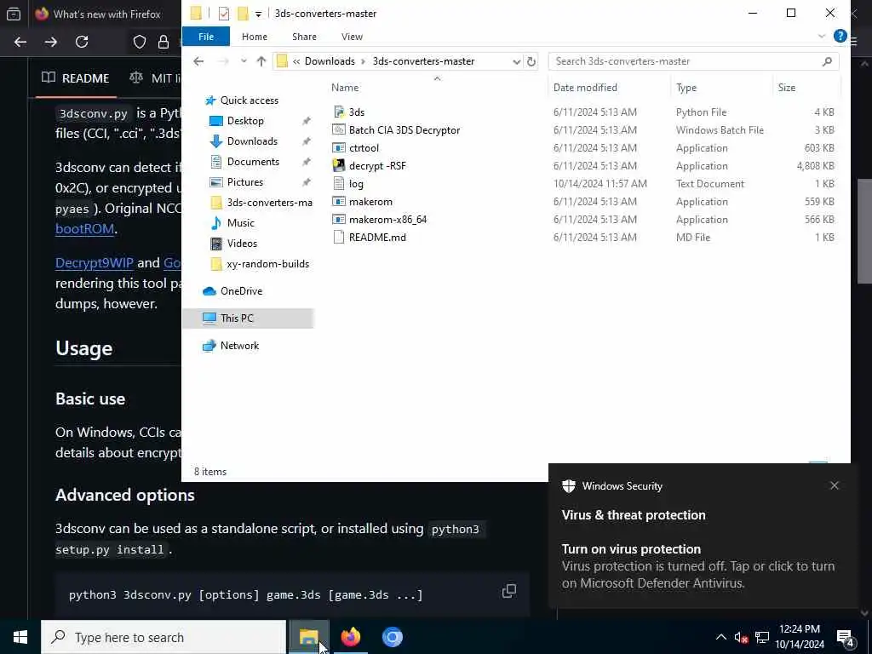The height and width of the screenshot is (654, 872).
Task: Copy the python3 command code block
Action: [509, 591]
